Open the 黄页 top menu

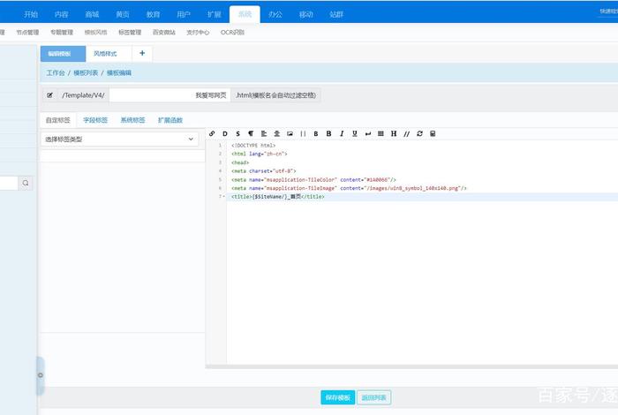coord(123,15)
